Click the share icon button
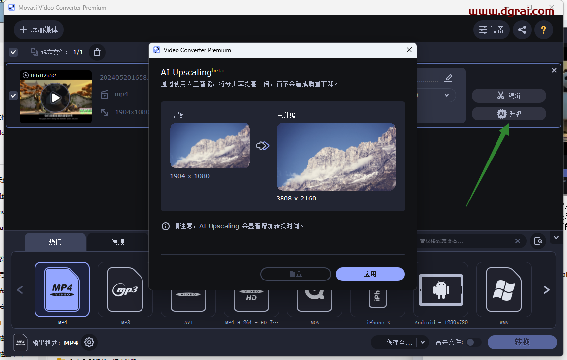567x360 pixels. (x=522, y=30)
